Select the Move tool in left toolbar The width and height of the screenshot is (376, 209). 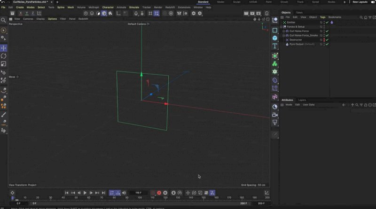pyautogui.click(x=4, y=48)
